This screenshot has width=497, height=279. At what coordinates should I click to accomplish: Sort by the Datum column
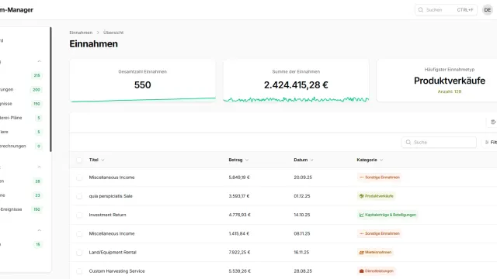[x=304, y=160]
